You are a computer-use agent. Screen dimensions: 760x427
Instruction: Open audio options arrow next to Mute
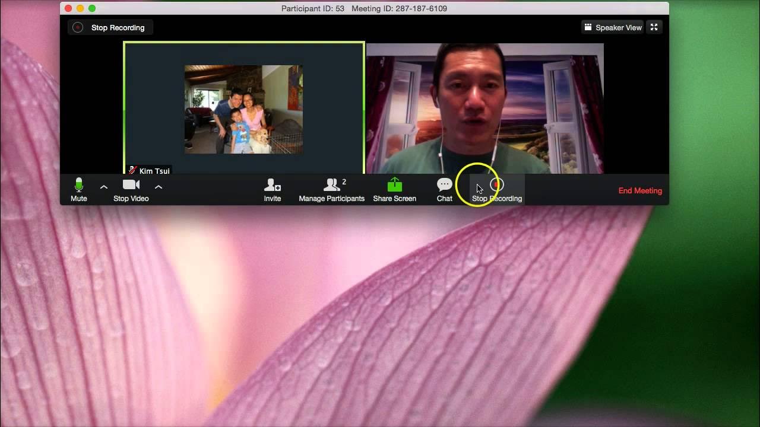coord(104,187)
